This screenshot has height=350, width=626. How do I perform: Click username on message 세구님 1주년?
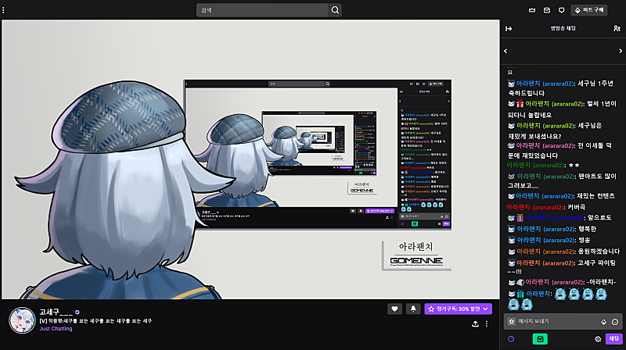coord(545,84)
